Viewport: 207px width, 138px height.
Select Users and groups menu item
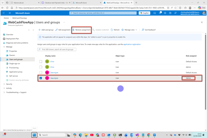coord(16,59)
